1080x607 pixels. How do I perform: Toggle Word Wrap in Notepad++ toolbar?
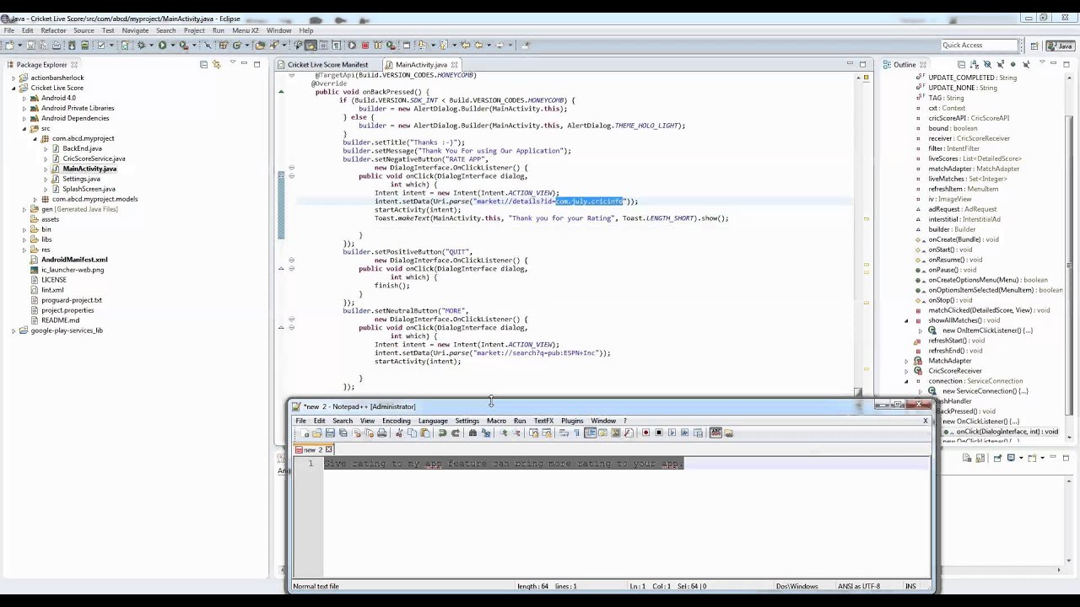(564, 433)
